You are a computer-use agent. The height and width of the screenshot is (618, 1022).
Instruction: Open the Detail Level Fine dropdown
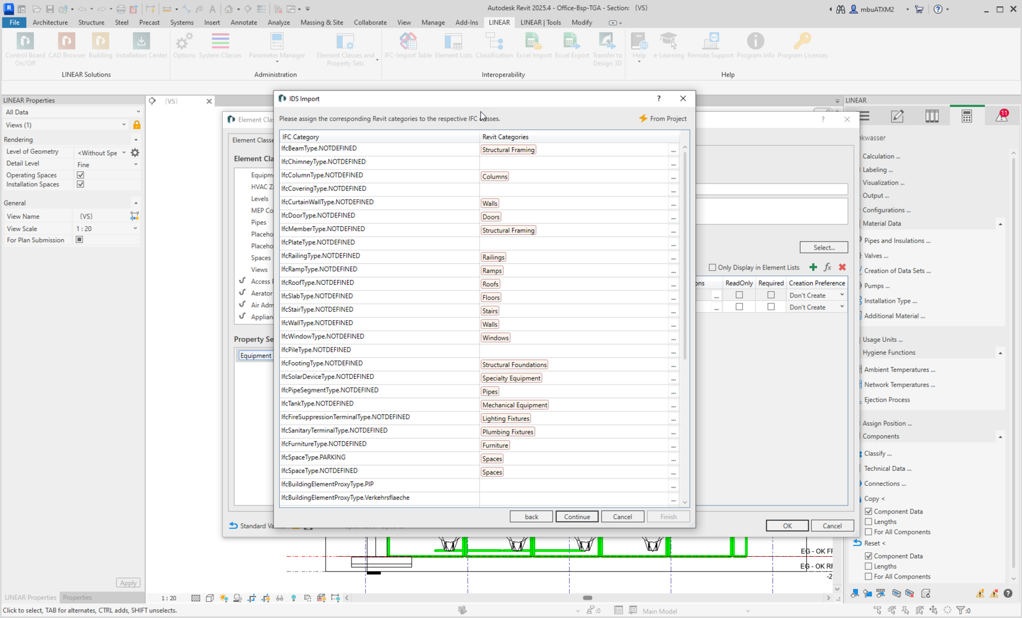[108, 164]
